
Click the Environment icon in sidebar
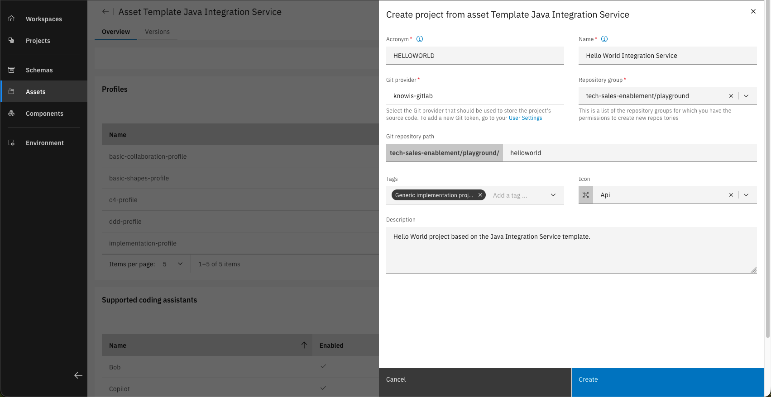[12, 142]
